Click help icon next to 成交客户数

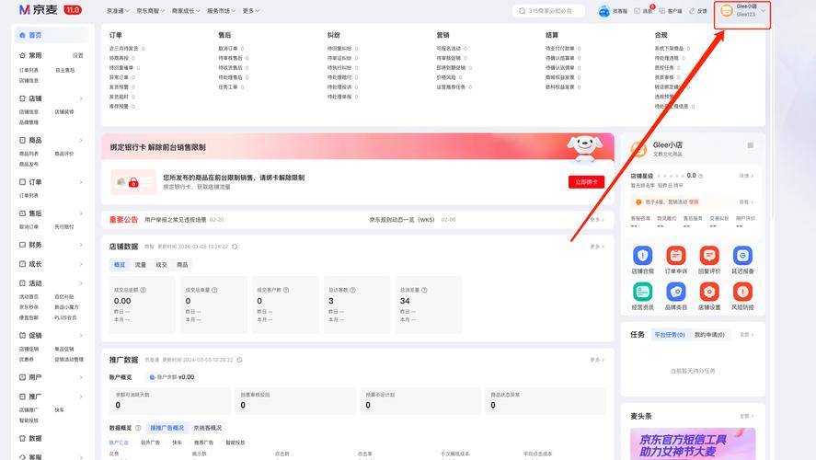(x=286, y=290)
